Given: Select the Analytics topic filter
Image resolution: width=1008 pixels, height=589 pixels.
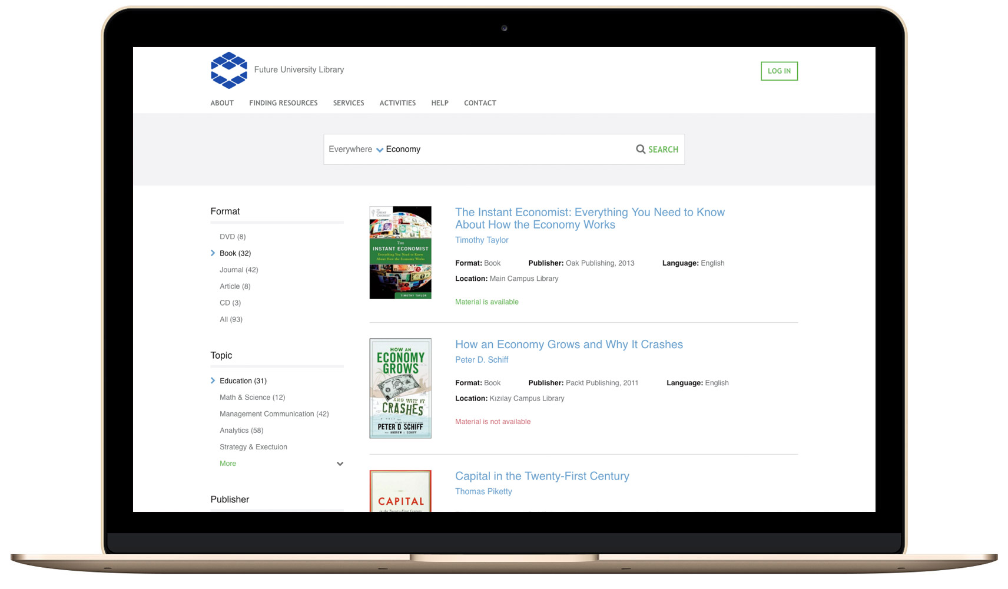Looking at the screenshot, I should pyautogui.click(x=241, y=431).
